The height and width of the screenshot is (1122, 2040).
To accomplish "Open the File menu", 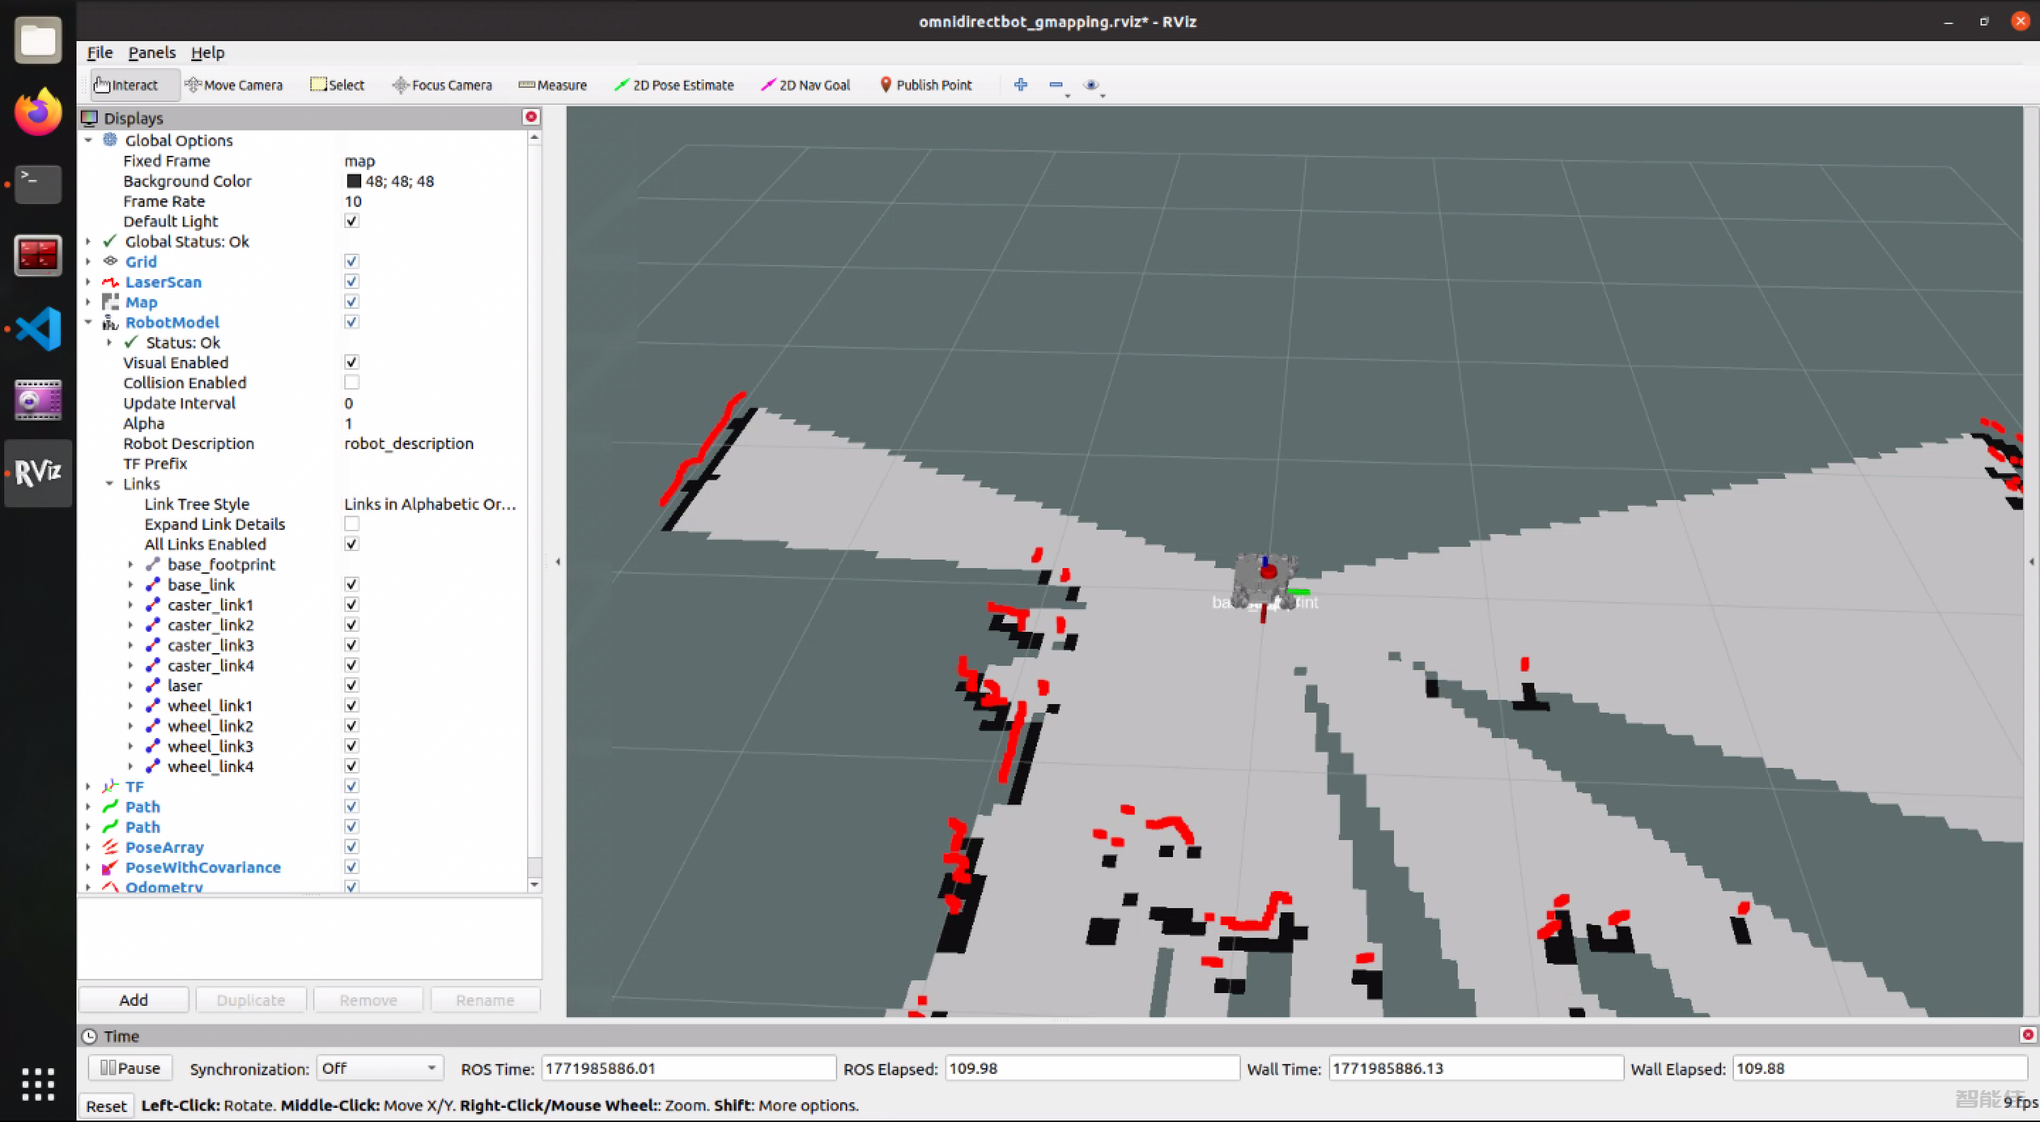I will (99, 52).
